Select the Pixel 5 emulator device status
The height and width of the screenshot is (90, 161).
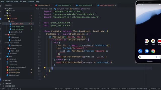[x=134, y=89]
